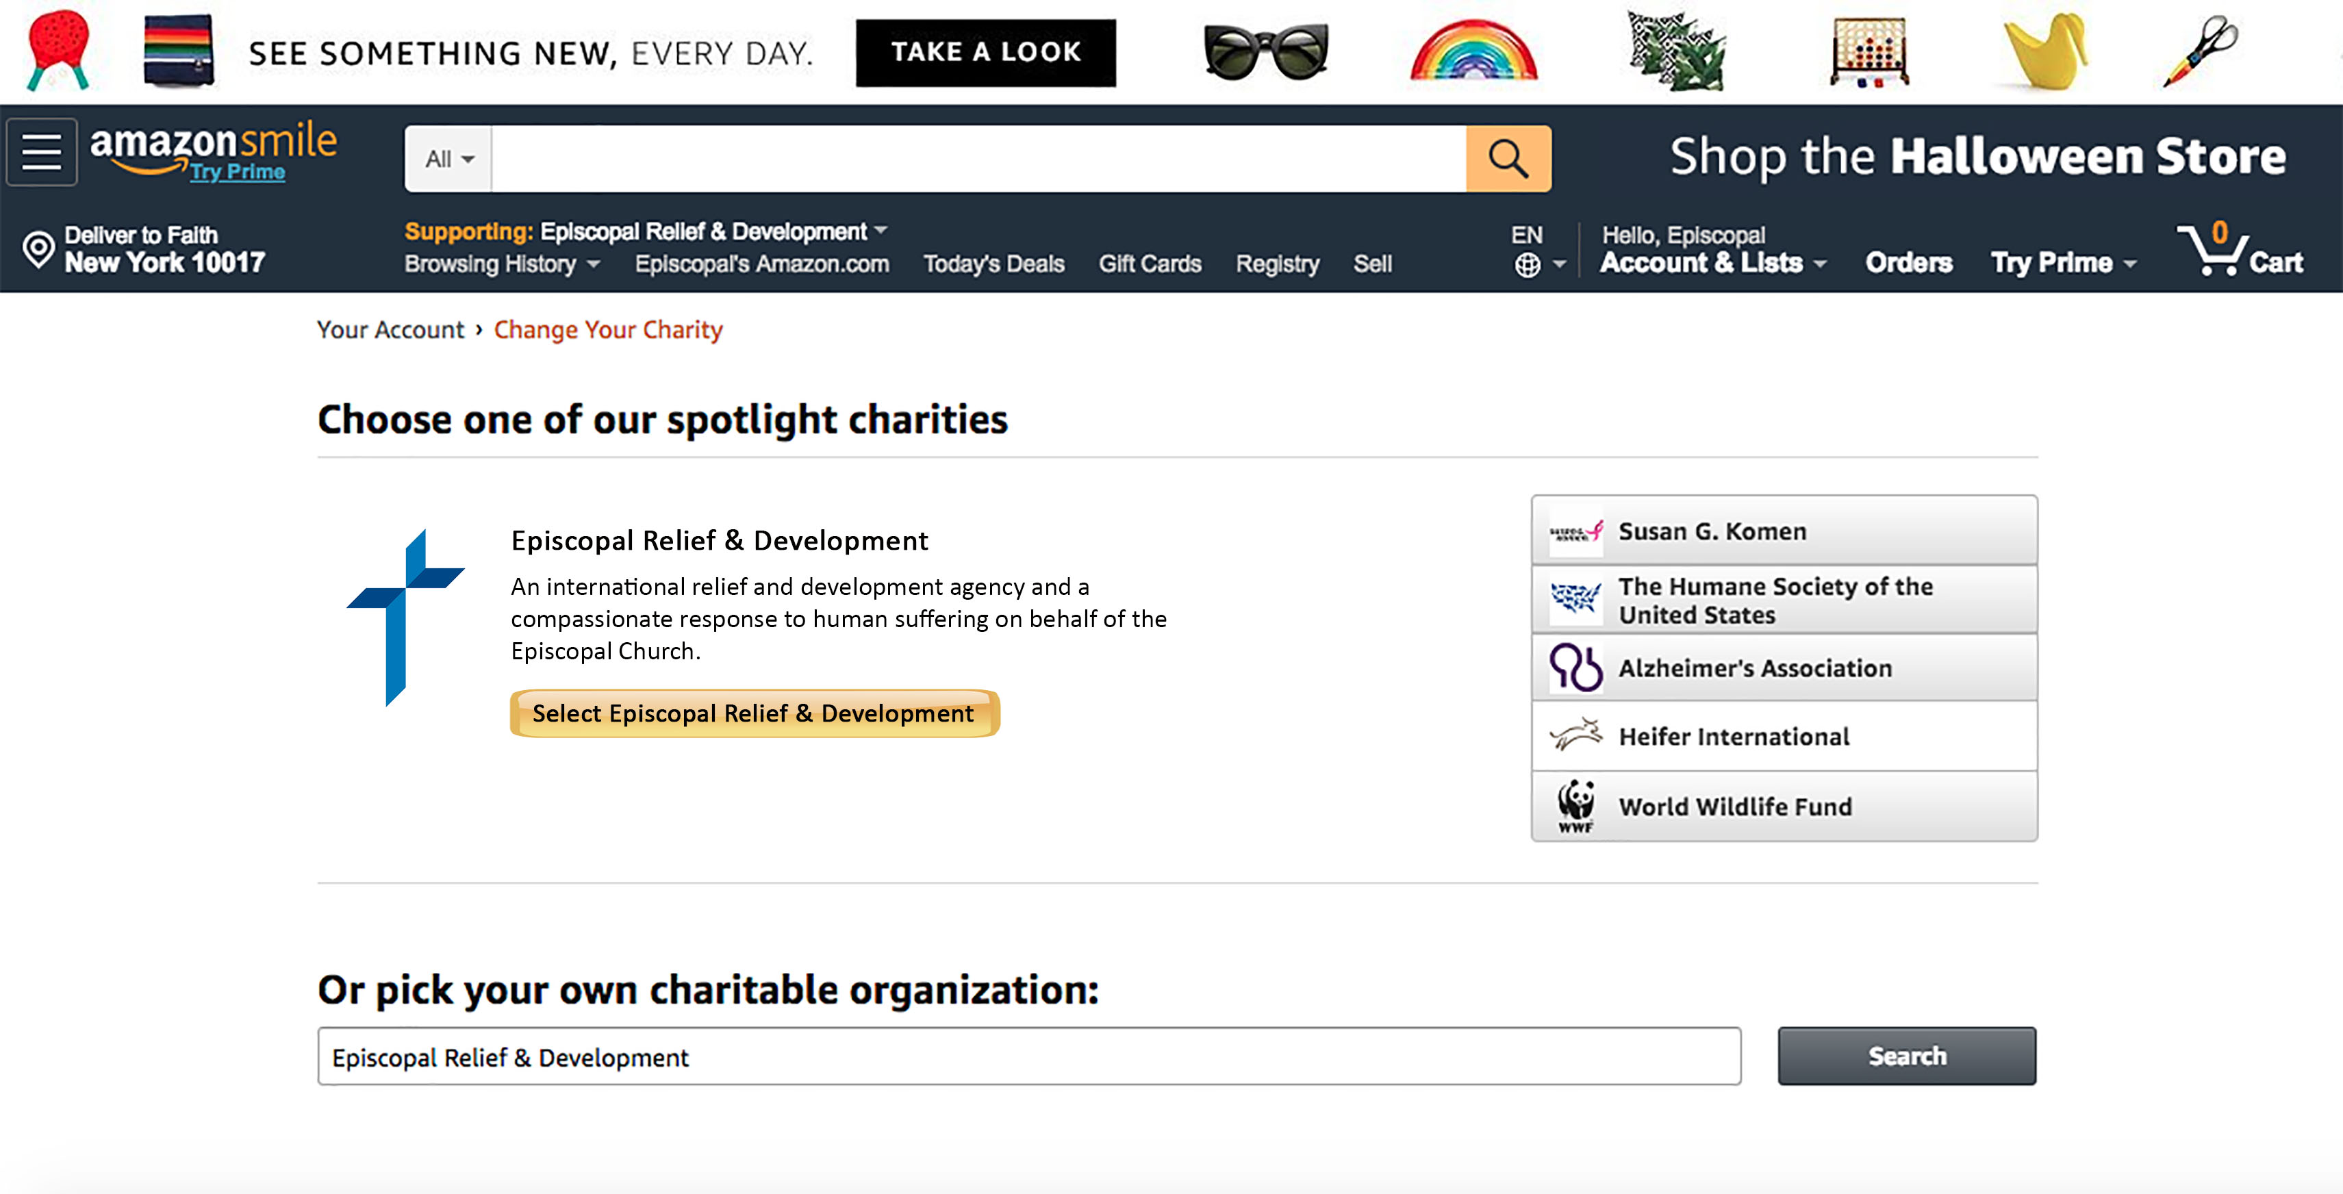Screen dimensions: 2343x1194
Task: Click the Episcopal Relief & Development heading
Action: [x=718, y=540]
